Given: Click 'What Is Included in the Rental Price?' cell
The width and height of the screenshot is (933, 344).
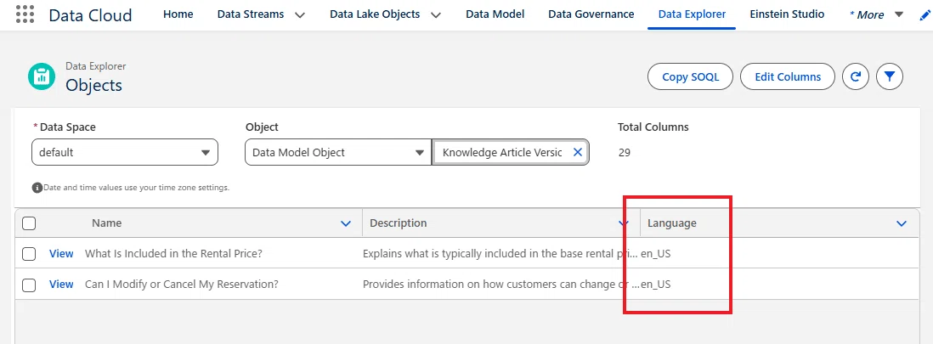Looking at the screenshot, I should [173, 253].
